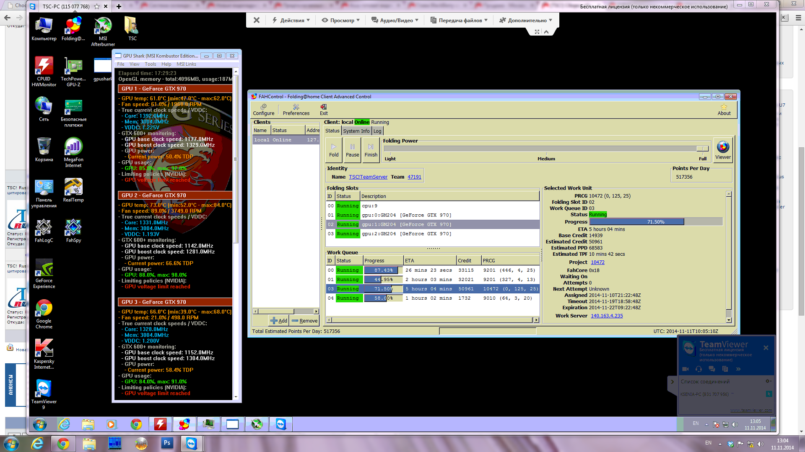The height and width of the screenshot is (452, 805).
Task: Open the Log tab
Action: (377, 131)
